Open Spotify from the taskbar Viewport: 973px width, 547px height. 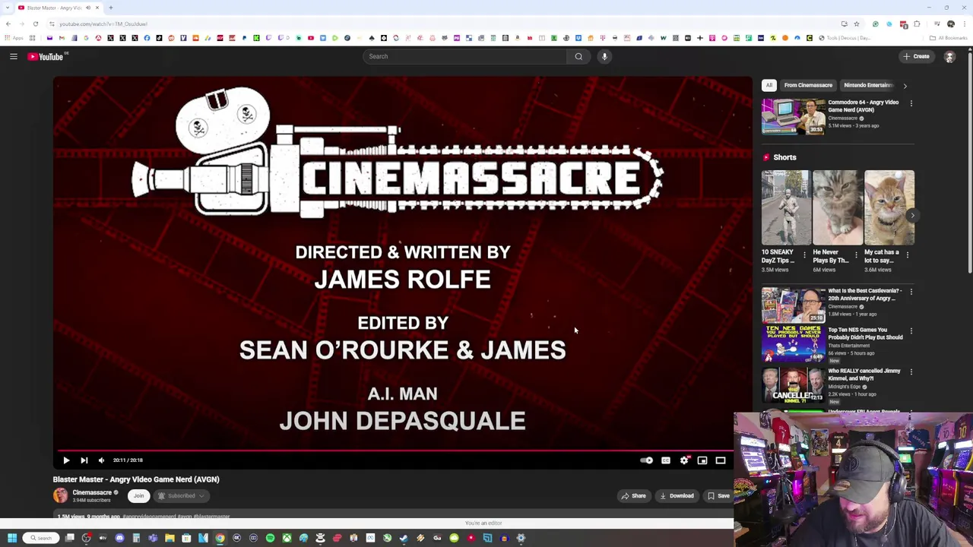270,538
